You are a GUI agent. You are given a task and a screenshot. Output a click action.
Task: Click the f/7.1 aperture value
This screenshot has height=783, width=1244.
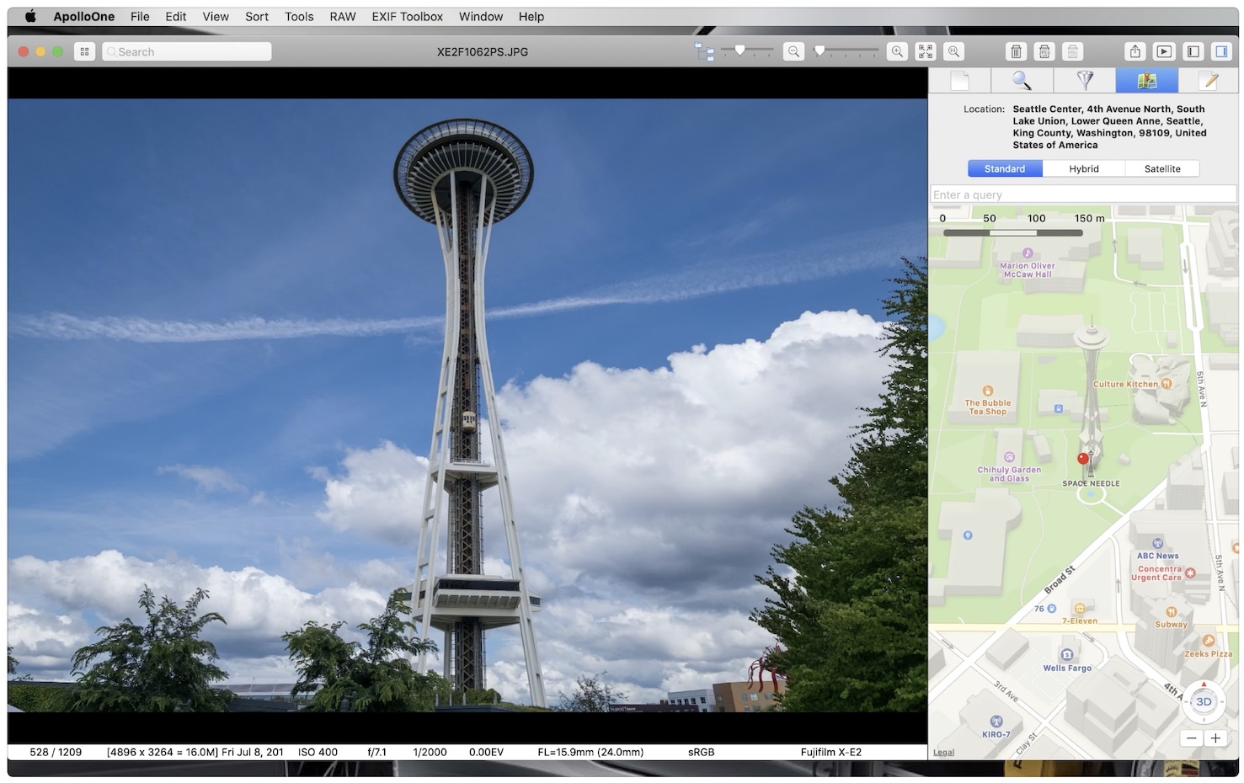(377, 752)
